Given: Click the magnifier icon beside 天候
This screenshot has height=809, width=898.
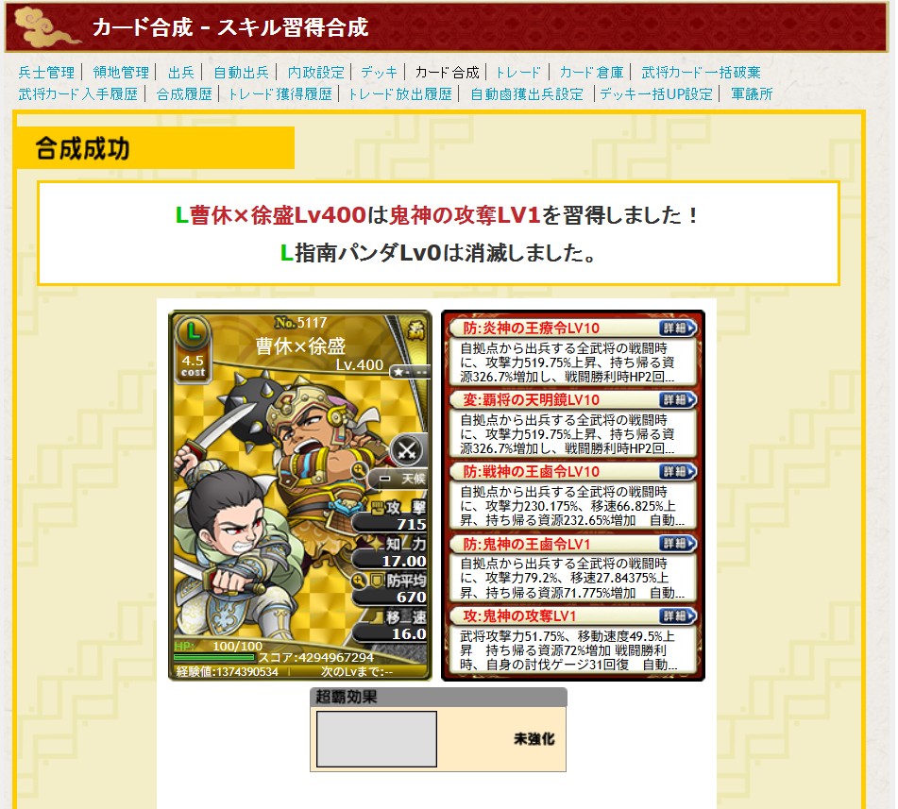Looking at the screenshot, I should pos(360,471).
